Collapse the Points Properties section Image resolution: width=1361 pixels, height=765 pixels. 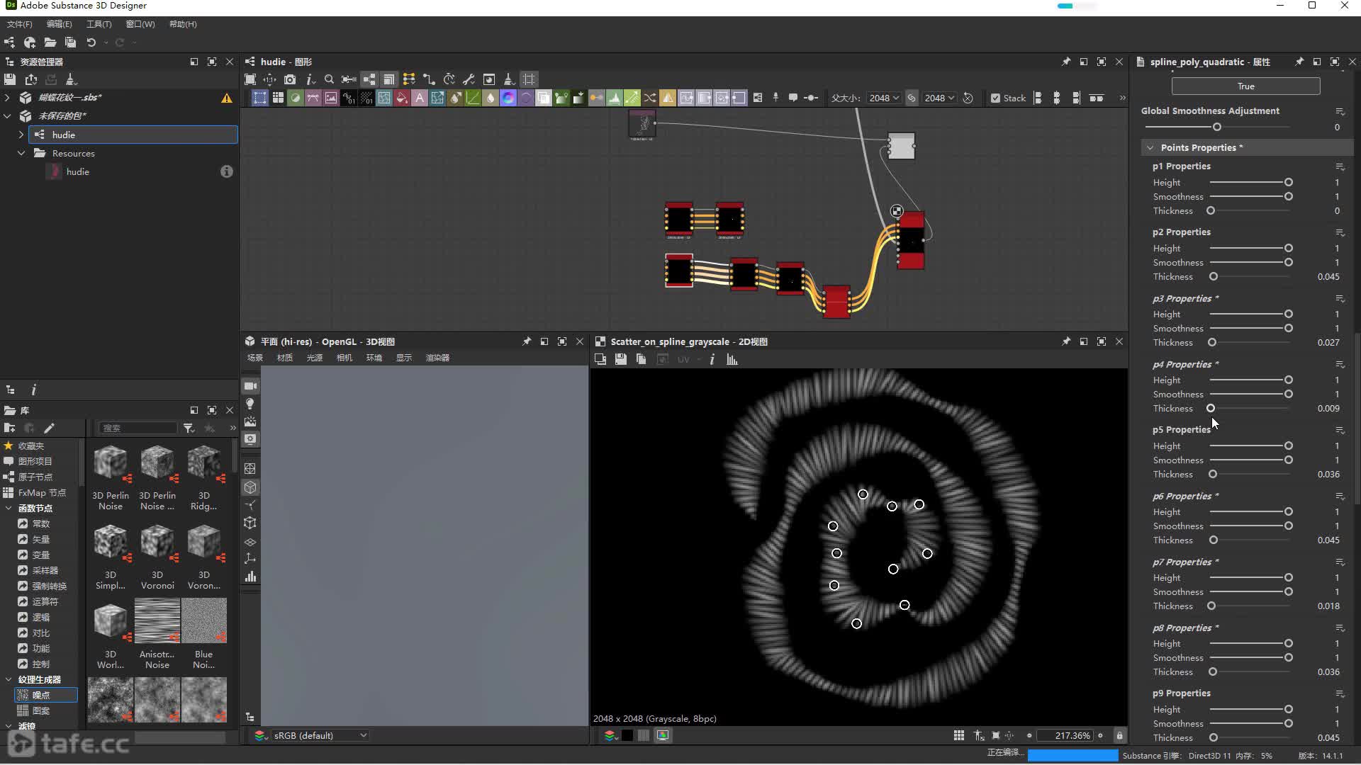click(x=1150, y=147)
